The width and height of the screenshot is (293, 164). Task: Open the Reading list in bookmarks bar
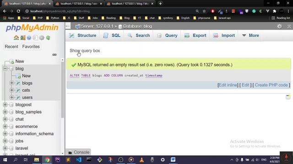tap(281, 18)
